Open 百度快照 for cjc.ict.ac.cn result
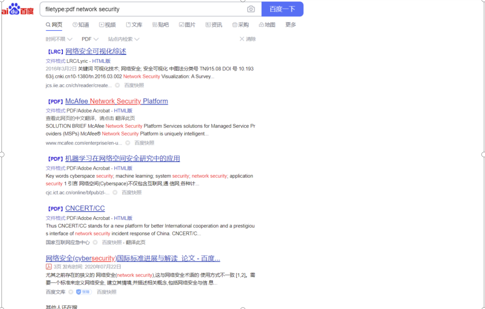The image size is (485, 309). pos(132,193)
